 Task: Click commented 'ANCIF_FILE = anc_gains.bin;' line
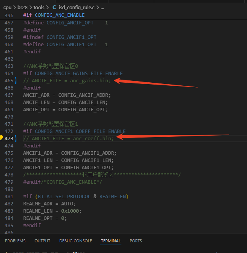pos(67,81)
